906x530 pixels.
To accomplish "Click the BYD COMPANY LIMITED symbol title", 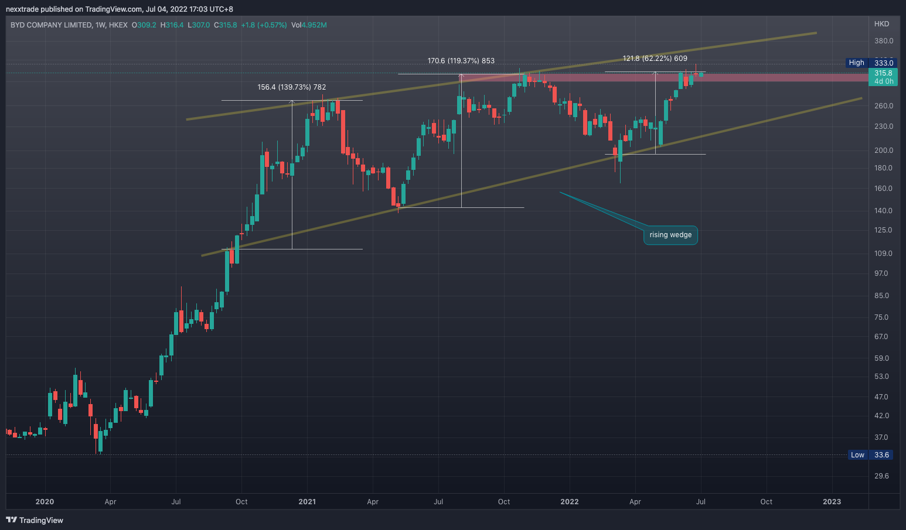I will pyautogui.click(x=51, y=25).
